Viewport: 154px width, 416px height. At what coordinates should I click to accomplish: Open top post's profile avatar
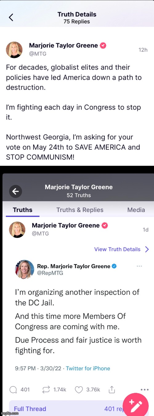14,50
